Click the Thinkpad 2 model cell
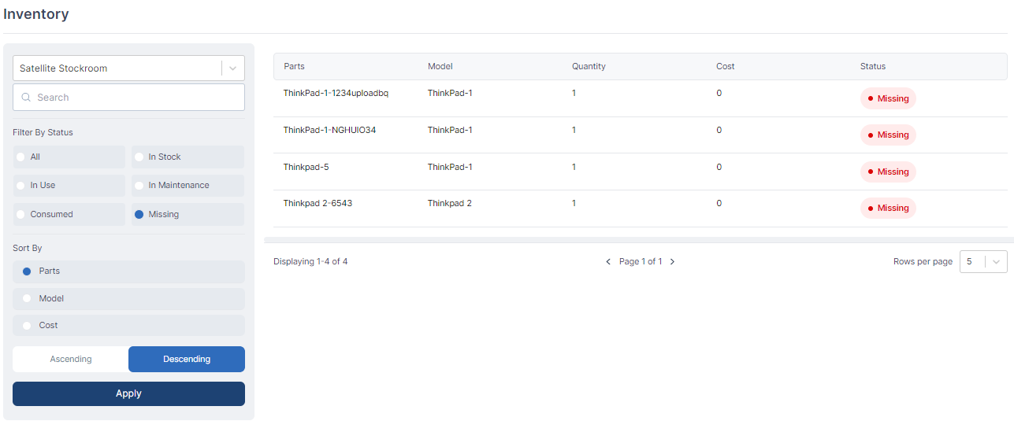1014x421 pixels. pyautogui.click(x=450, y=203)
